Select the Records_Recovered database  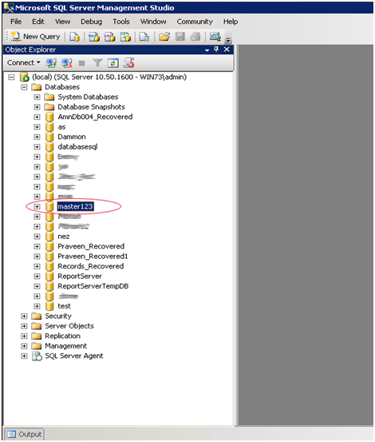(x=91, y=266)
